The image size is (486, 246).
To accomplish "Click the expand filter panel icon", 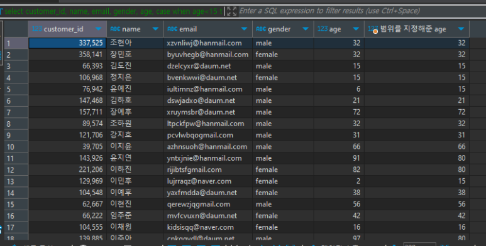I will click(x=231, y=11).
